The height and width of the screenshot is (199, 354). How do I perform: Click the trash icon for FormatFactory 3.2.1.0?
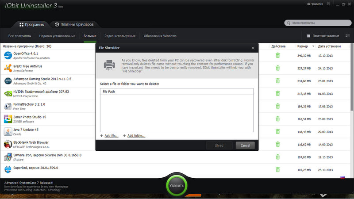click(278, 106)
